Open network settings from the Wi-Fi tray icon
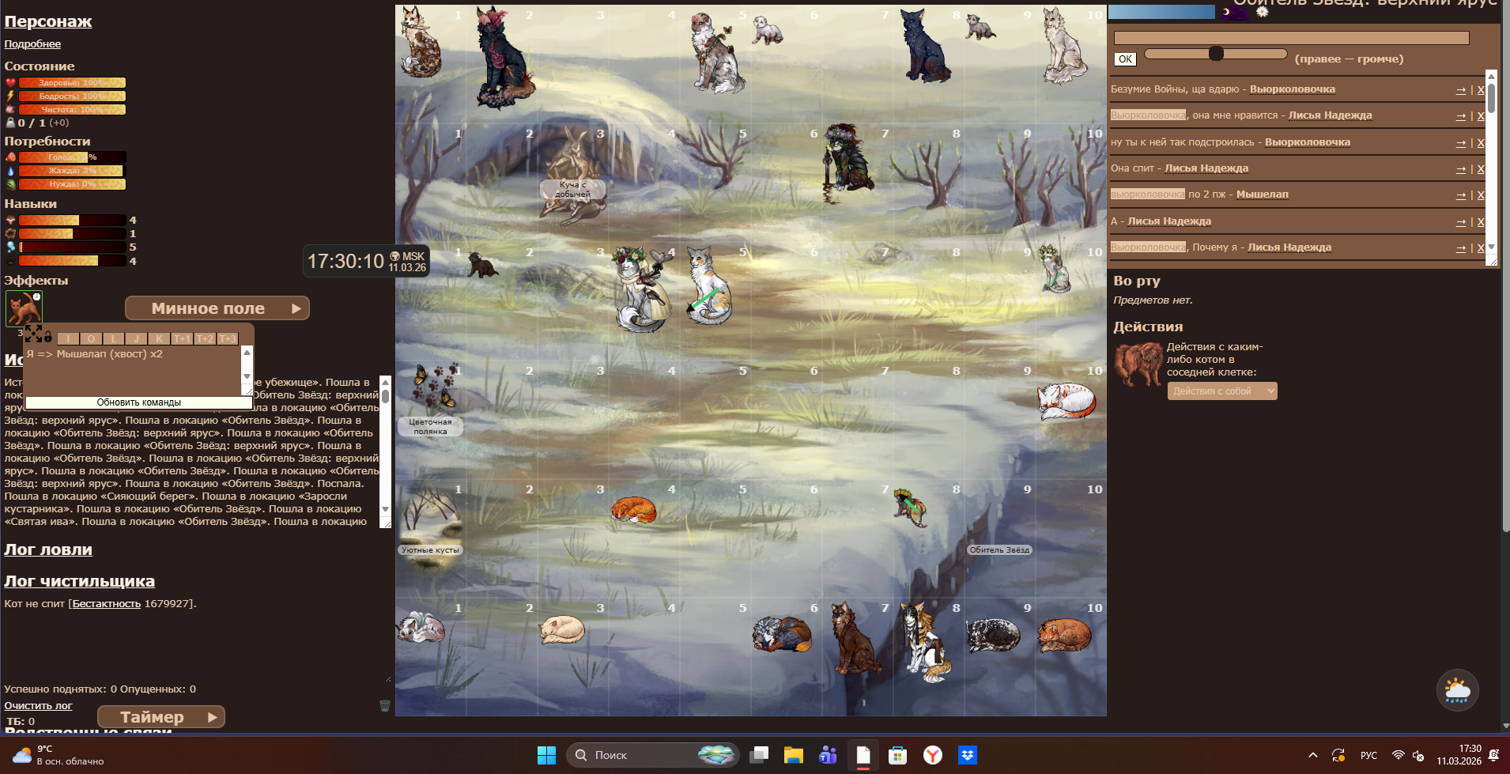This screenshot has width=1510, height=774. [x=1398, y=755]
